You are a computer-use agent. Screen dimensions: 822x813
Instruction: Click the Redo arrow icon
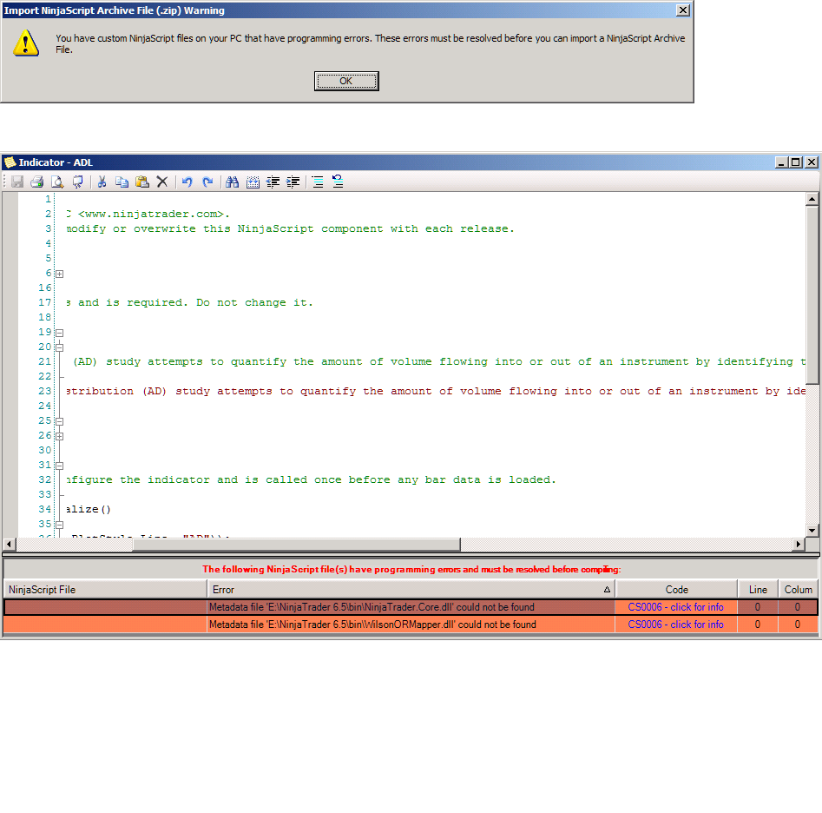click(207, 182)
